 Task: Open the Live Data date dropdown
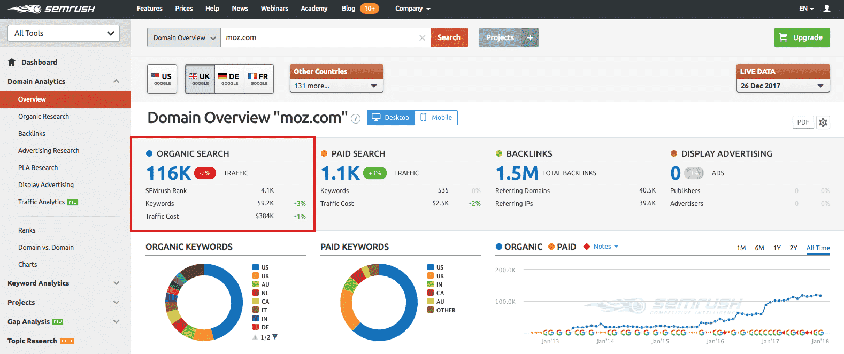point(783,86)
